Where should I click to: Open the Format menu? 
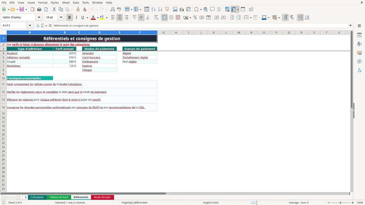[43, 2]
